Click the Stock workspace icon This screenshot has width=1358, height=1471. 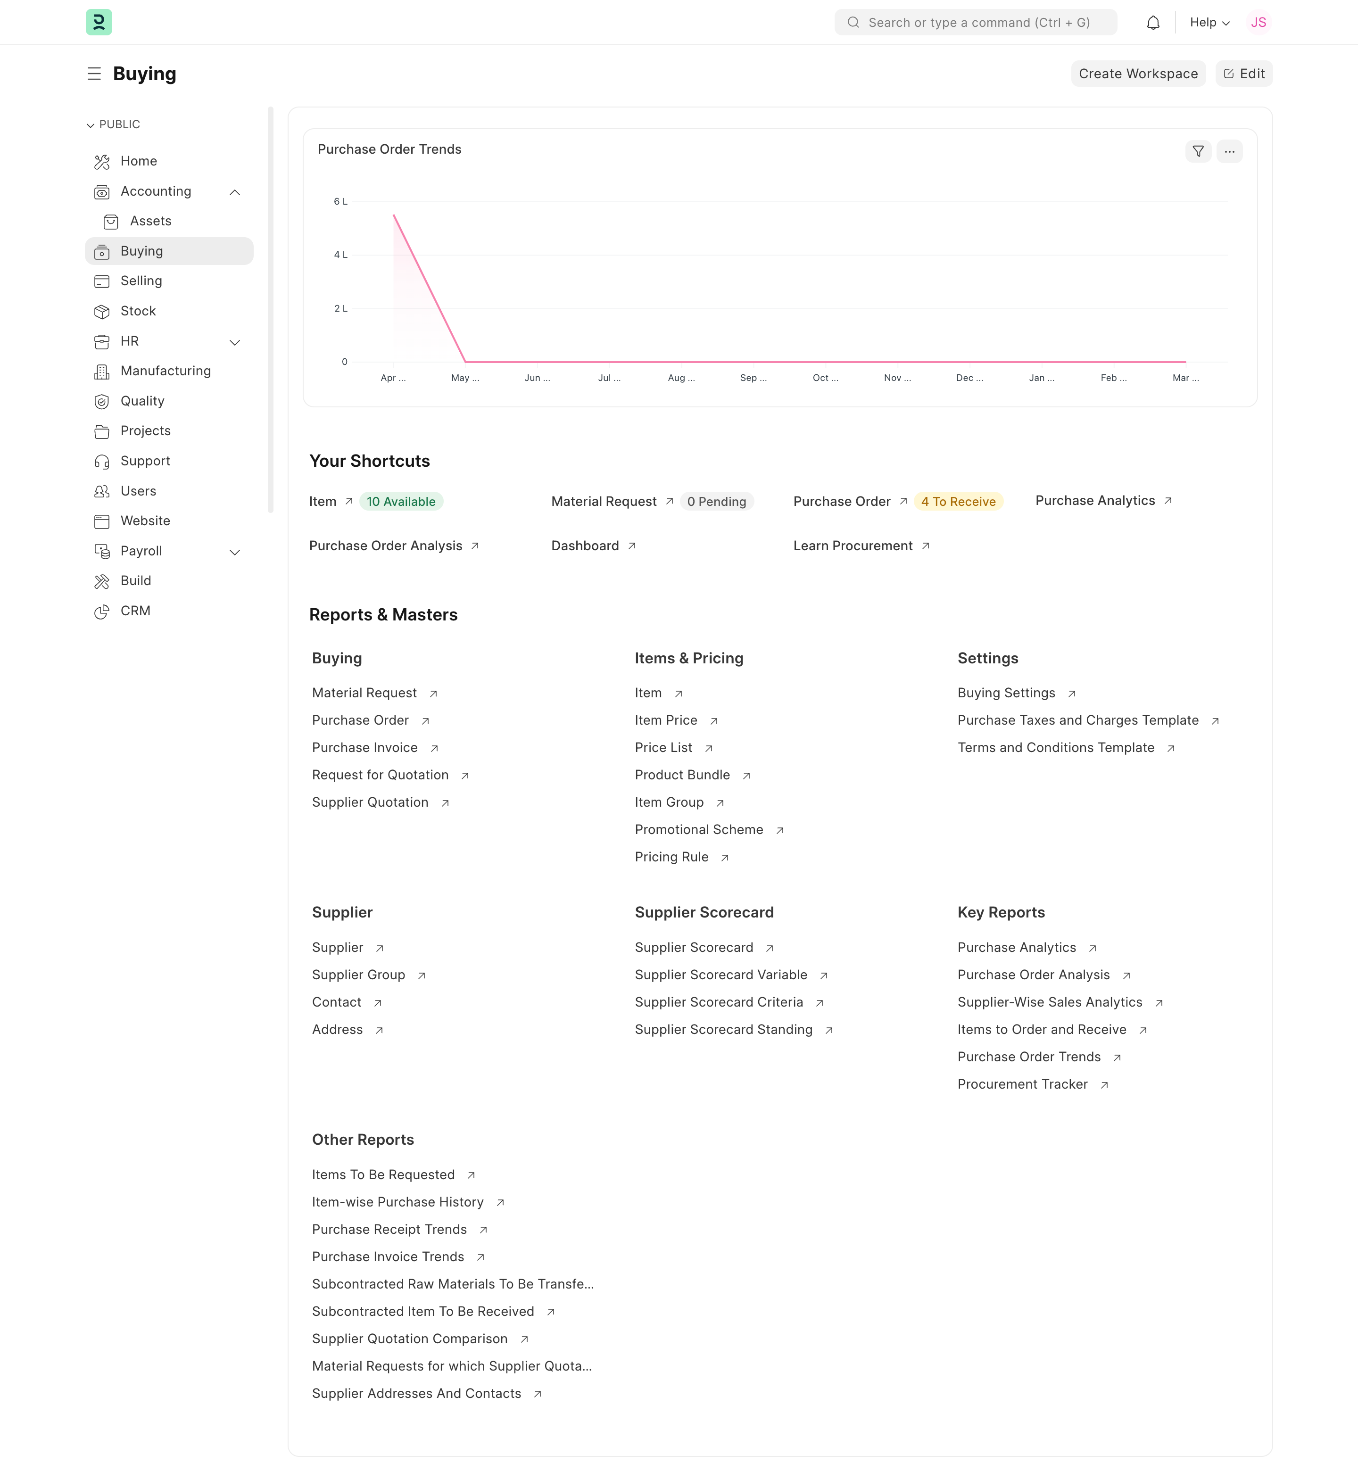[102, 311]
